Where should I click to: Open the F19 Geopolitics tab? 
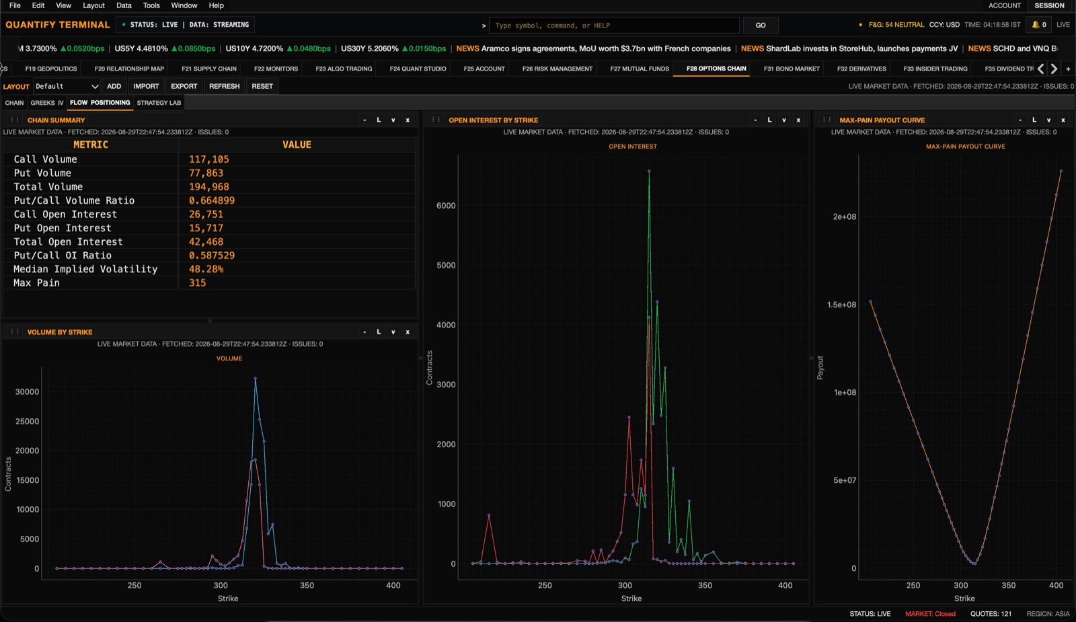click(51, 69)
